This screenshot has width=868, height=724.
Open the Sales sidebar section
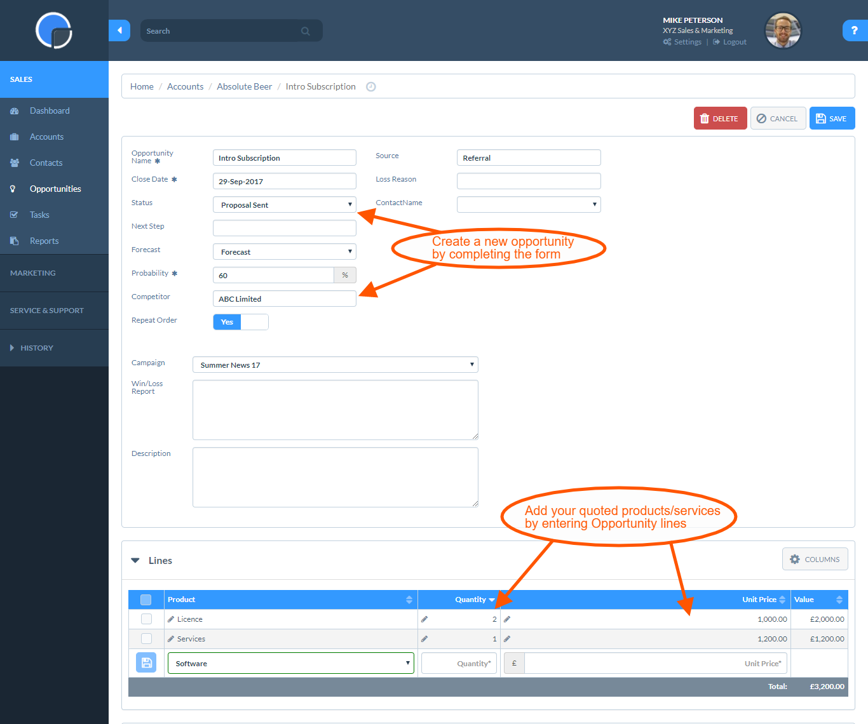tap(54, 79)
